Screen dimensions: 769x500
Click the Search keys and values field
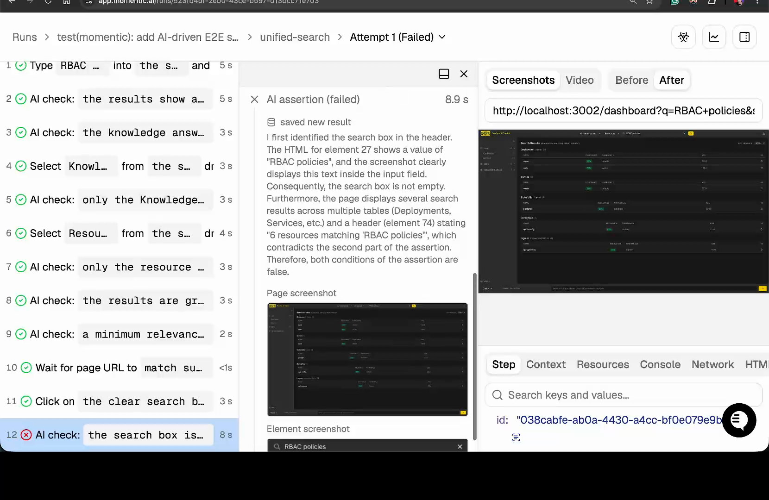(x=624, y=395)
